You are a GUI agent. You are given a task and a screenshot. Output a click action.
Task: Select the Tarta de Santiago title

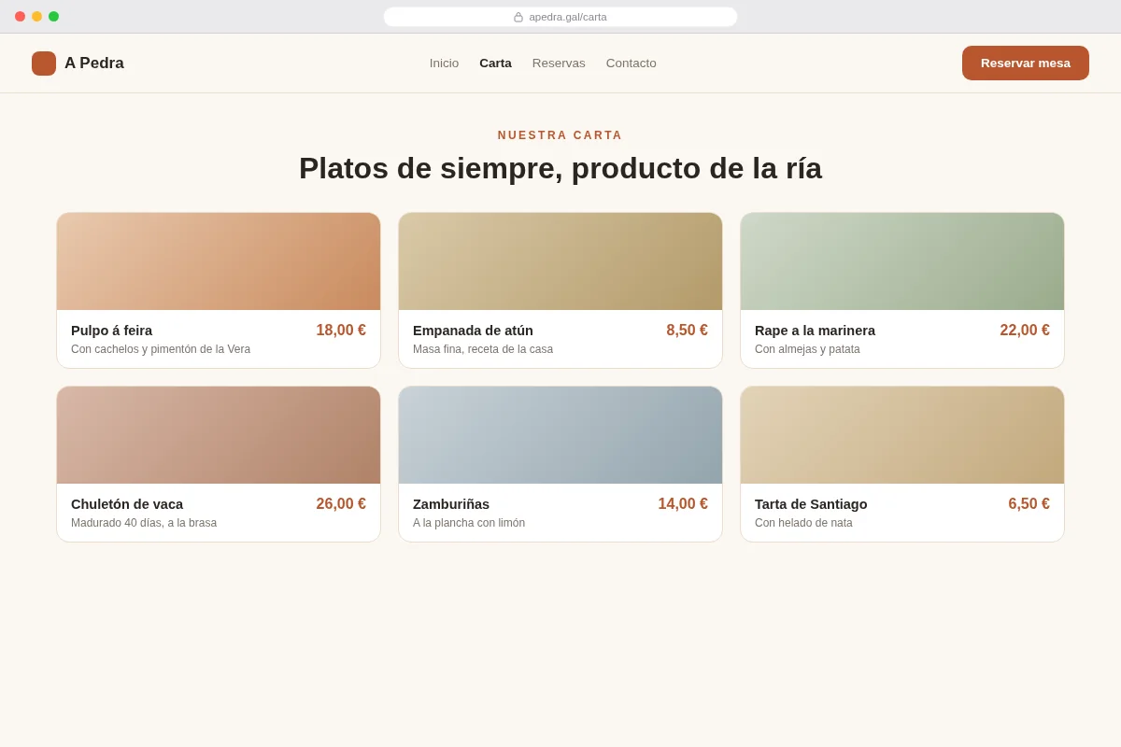[x=811, y=504]
